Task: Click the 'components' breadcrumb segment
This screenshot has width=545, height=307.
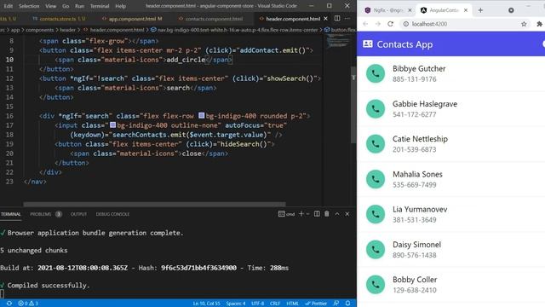Action: click(40, 30)
